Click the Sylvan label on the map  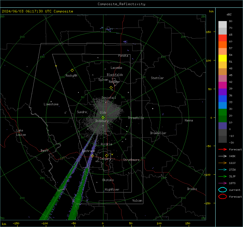[103, 80]
